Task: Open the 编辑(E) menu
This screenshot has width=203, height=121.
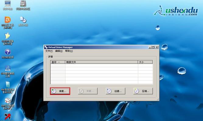Action: tap(59, 51)
